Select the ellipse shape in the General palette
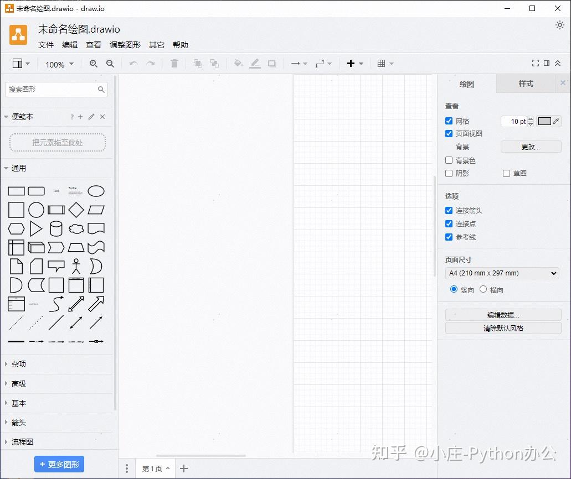571x479 pixels. [96, 191]
